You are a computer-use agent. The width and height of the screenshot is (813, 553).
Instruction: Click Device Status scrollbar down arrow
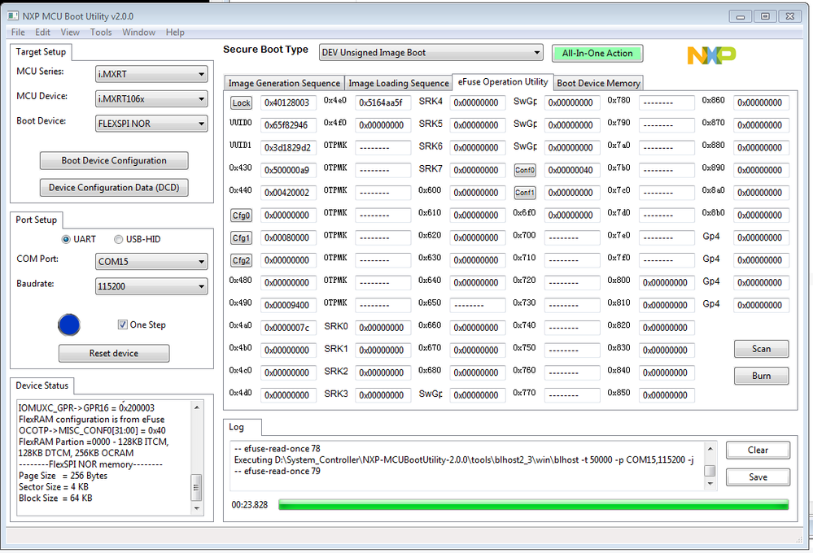196,508
